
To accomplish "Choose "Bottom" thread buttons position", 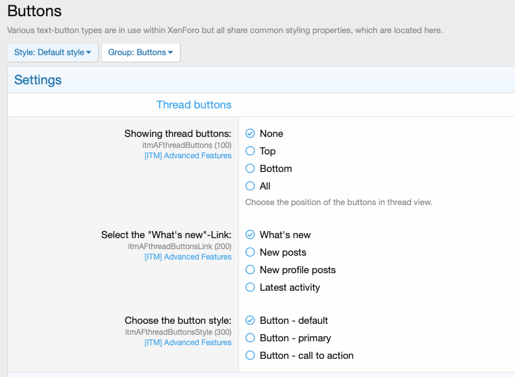I will point(250,169).
